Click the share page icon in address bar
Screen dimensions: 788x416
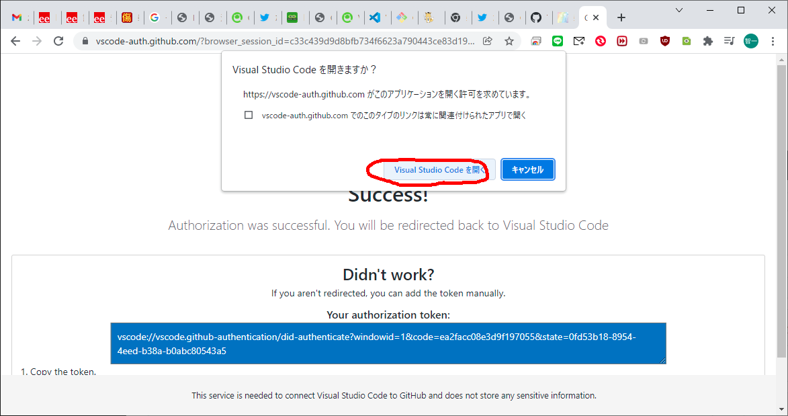(488, 41)
